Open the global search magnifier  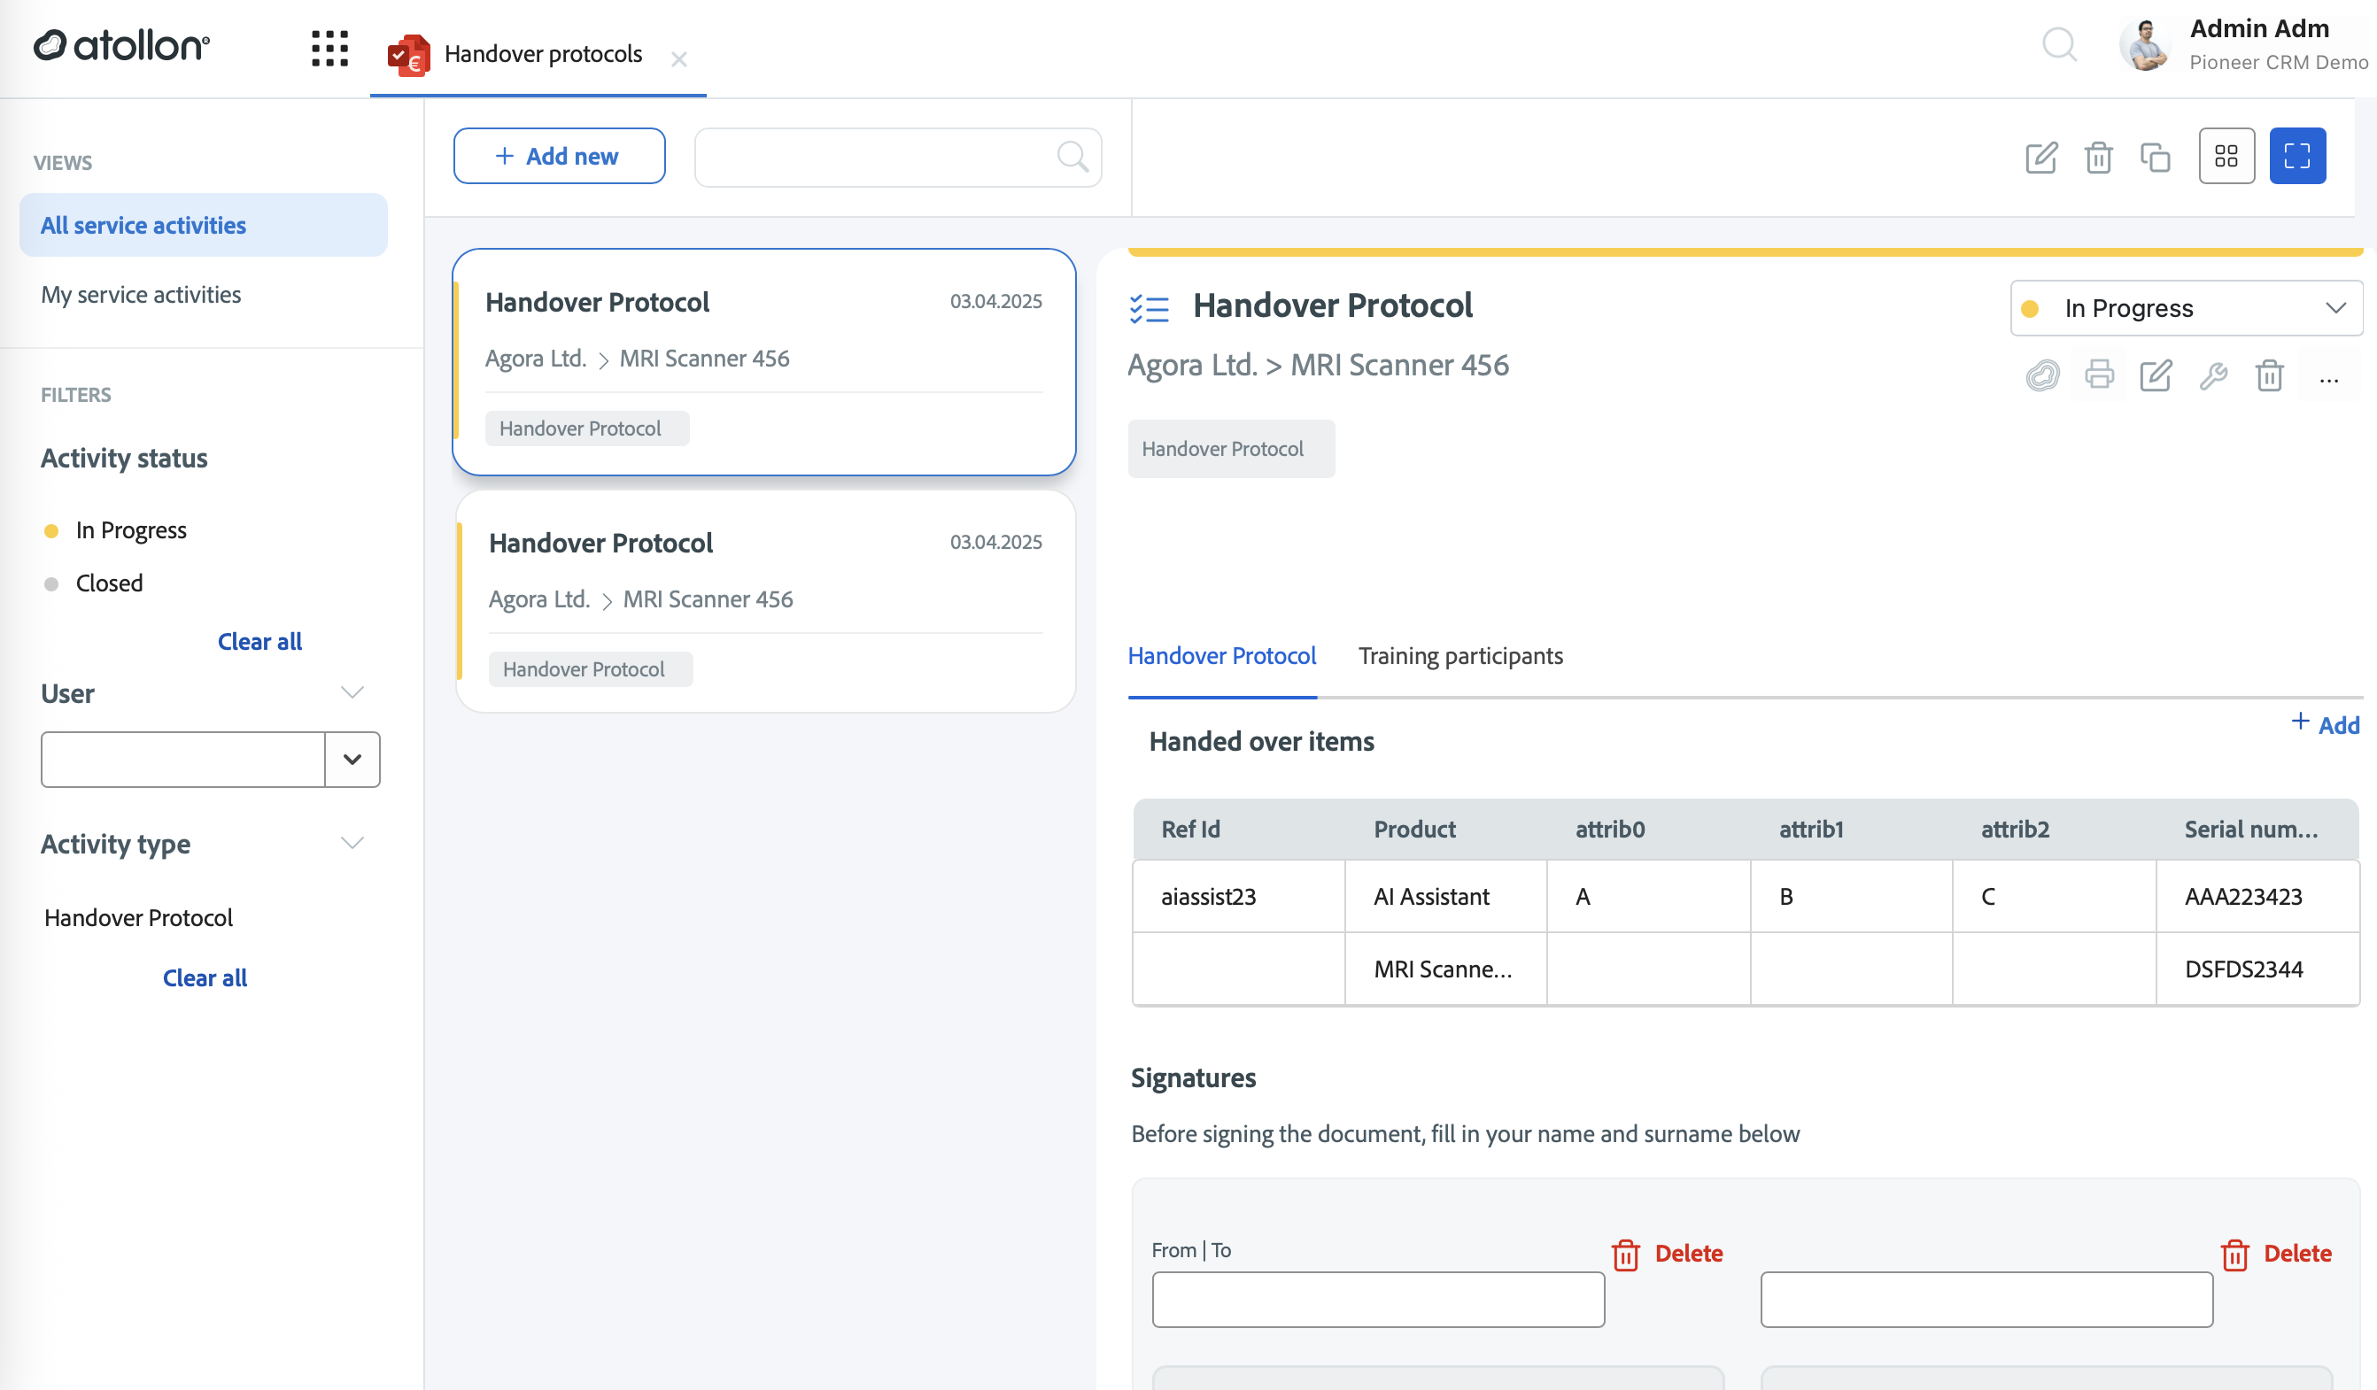point(2059,44)
